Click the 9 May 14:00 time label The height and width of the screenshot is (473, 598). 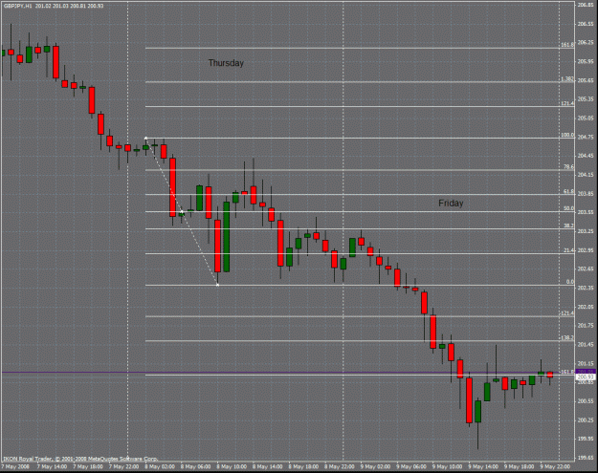click(483, 467)
